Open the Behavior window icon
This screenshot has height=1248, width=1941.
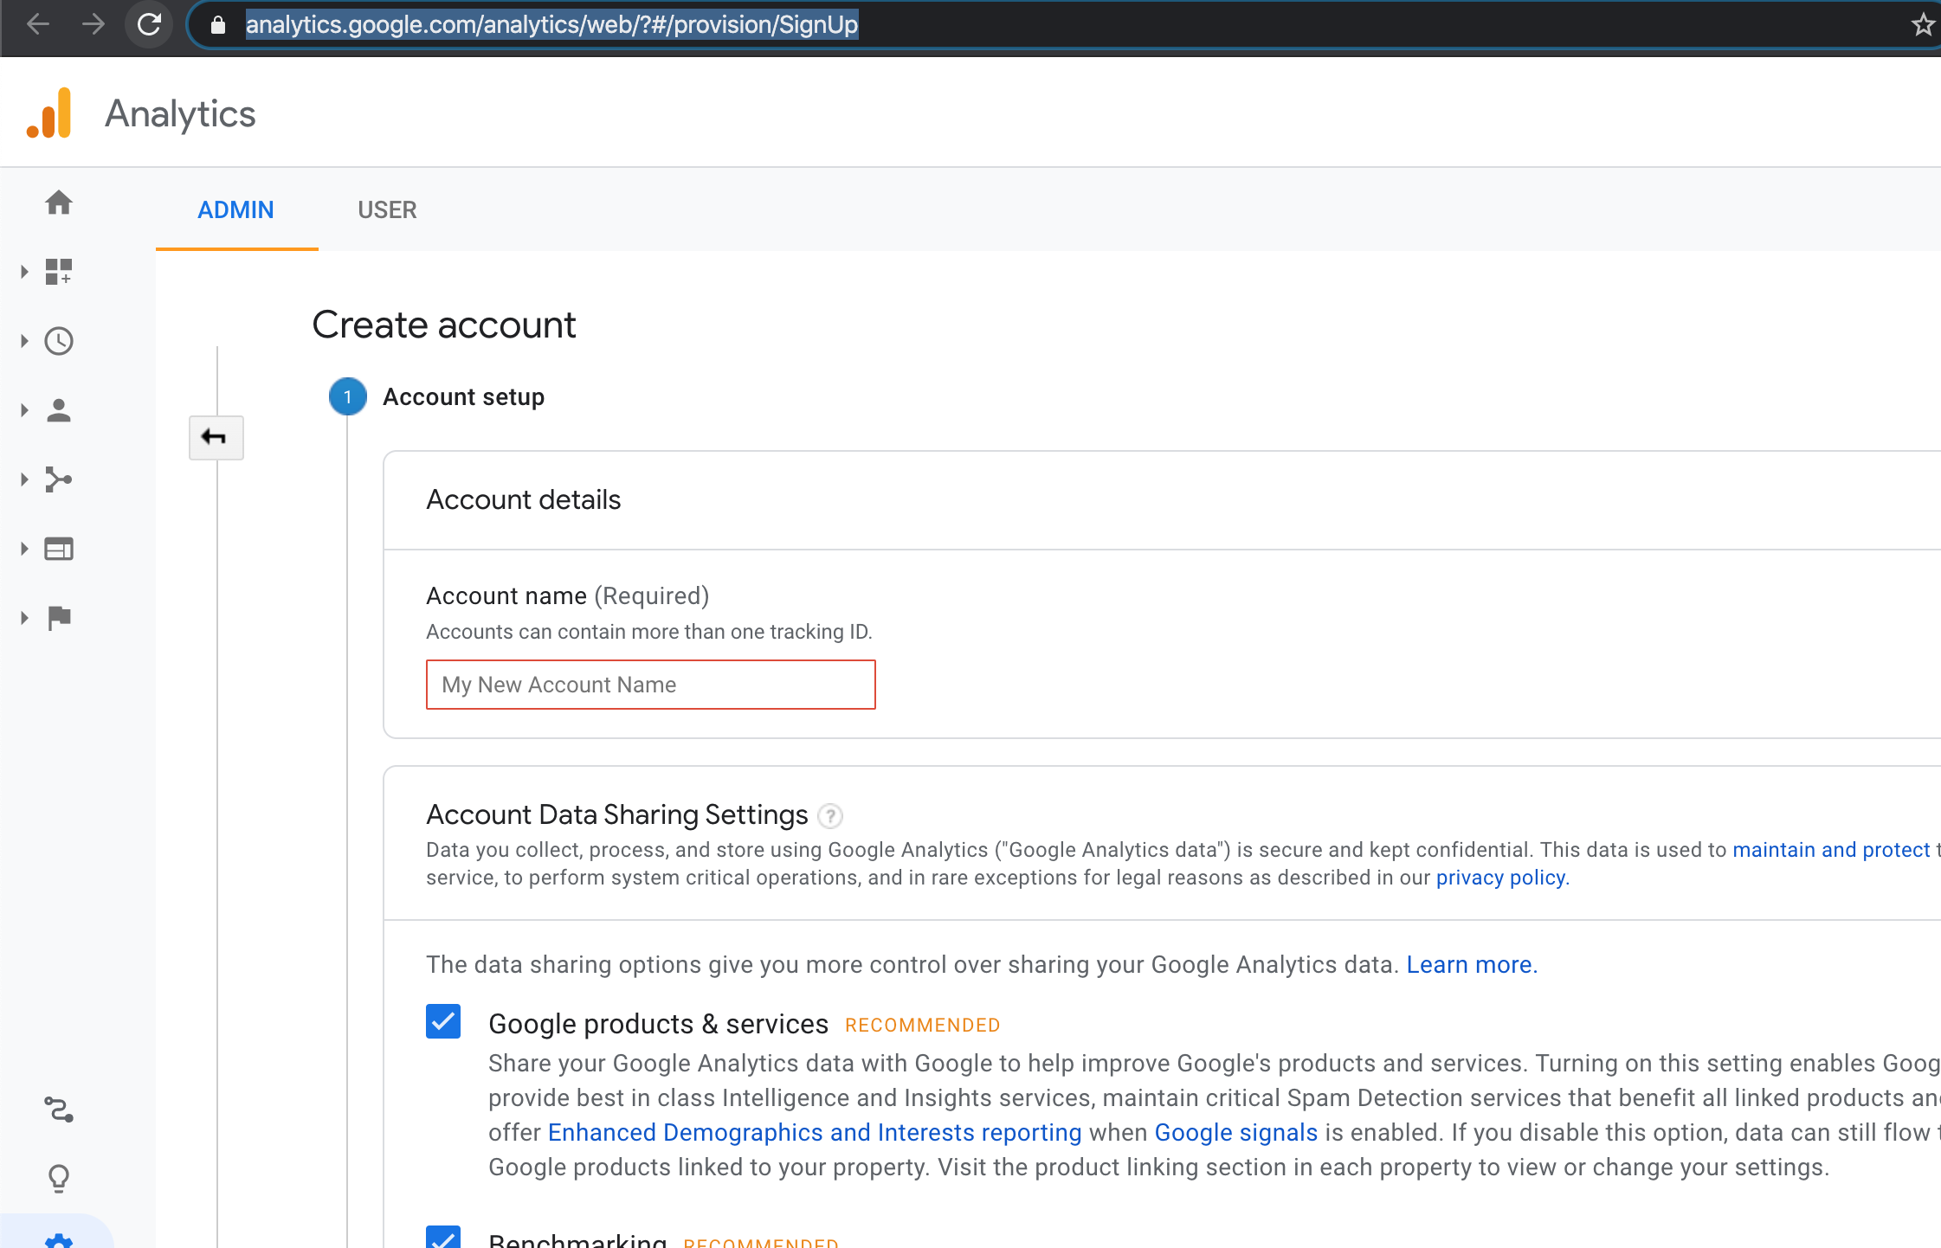pyautogui.click(x=59, y=549)
